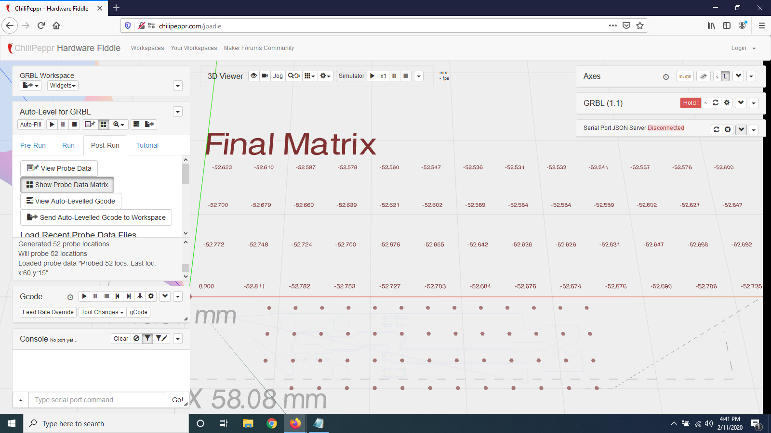Toggle Jog mode in the 3D Viewer
The height and width of the screenshot is (433, 771).
pyautogui.click(x=278, y=76)
